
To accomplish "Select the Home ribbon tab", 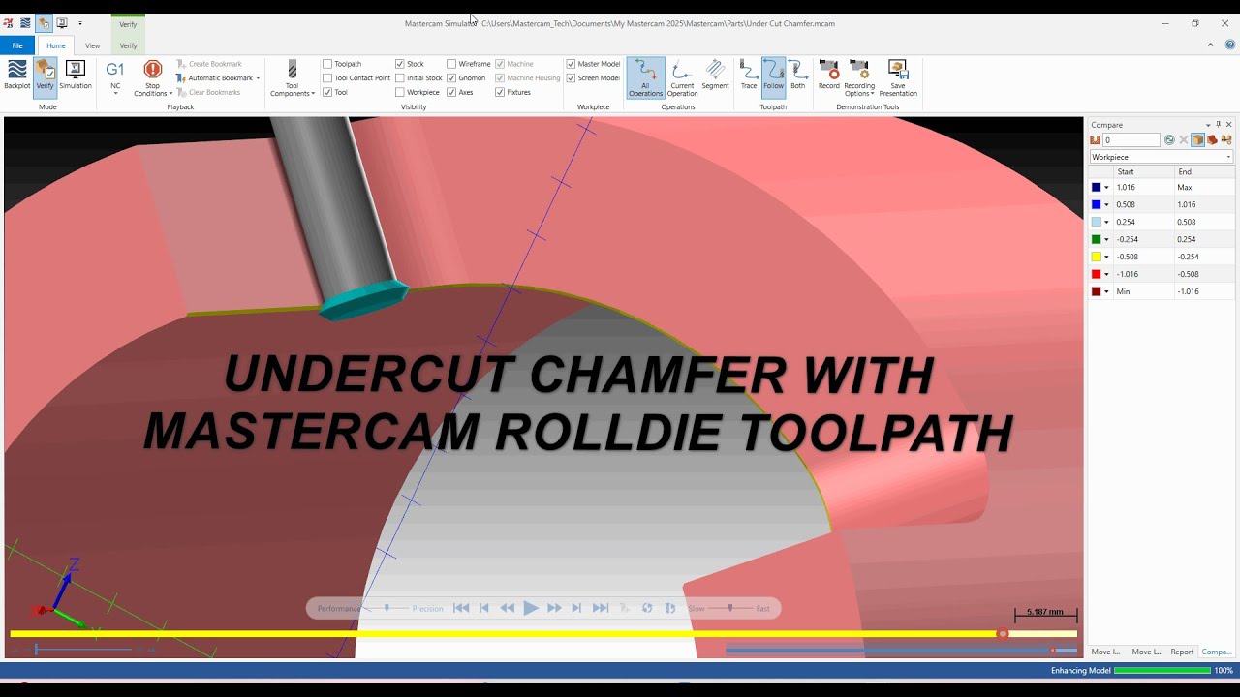I will tap(56, 45).
